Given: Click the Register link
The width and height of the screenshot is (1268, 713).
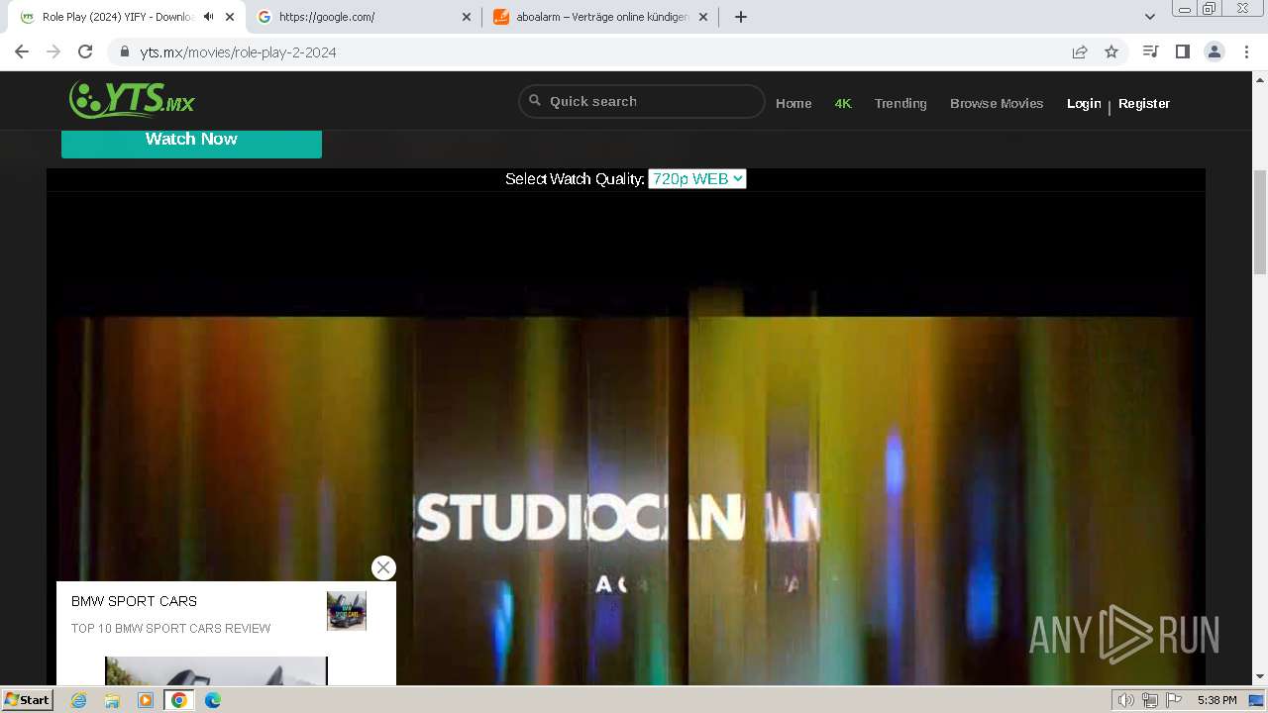Looking at the screenshot, I should [1144, 103].
